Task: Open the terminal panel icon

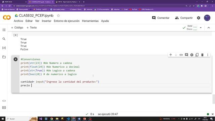Action: coord(4,108)
